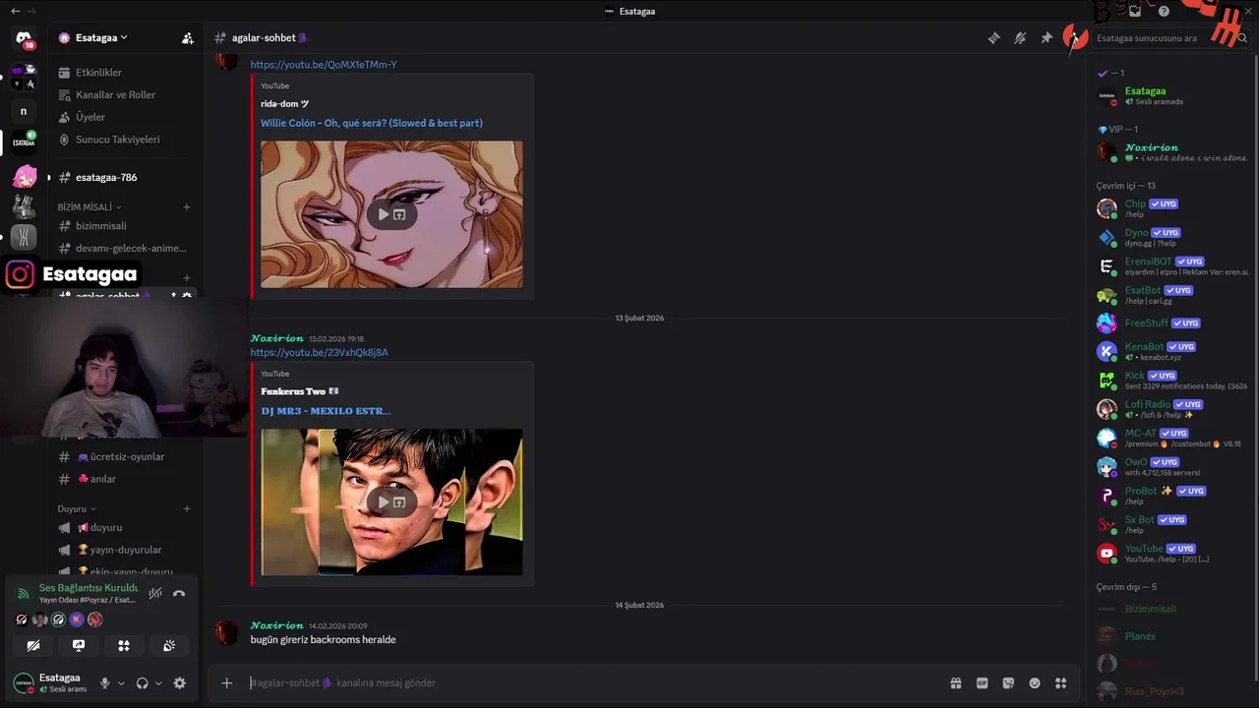This screenshot has height=708, width=1259.
Task: Add a channel to BİZİM MİSALİ category
Action: [187, 207]
